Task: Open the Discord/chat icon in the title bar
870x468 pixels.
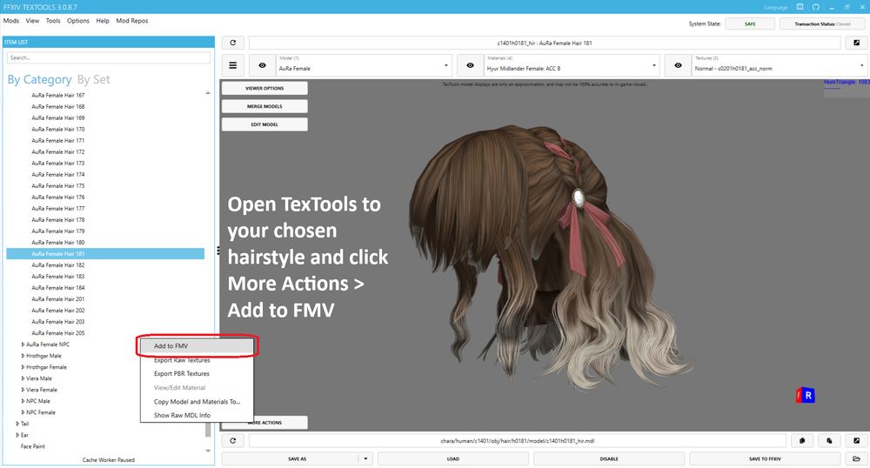Action: tap(800, 7)
